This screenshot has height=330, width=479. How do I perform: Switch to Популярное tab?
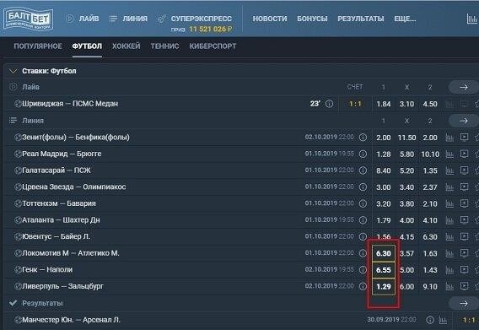point(38,46)
